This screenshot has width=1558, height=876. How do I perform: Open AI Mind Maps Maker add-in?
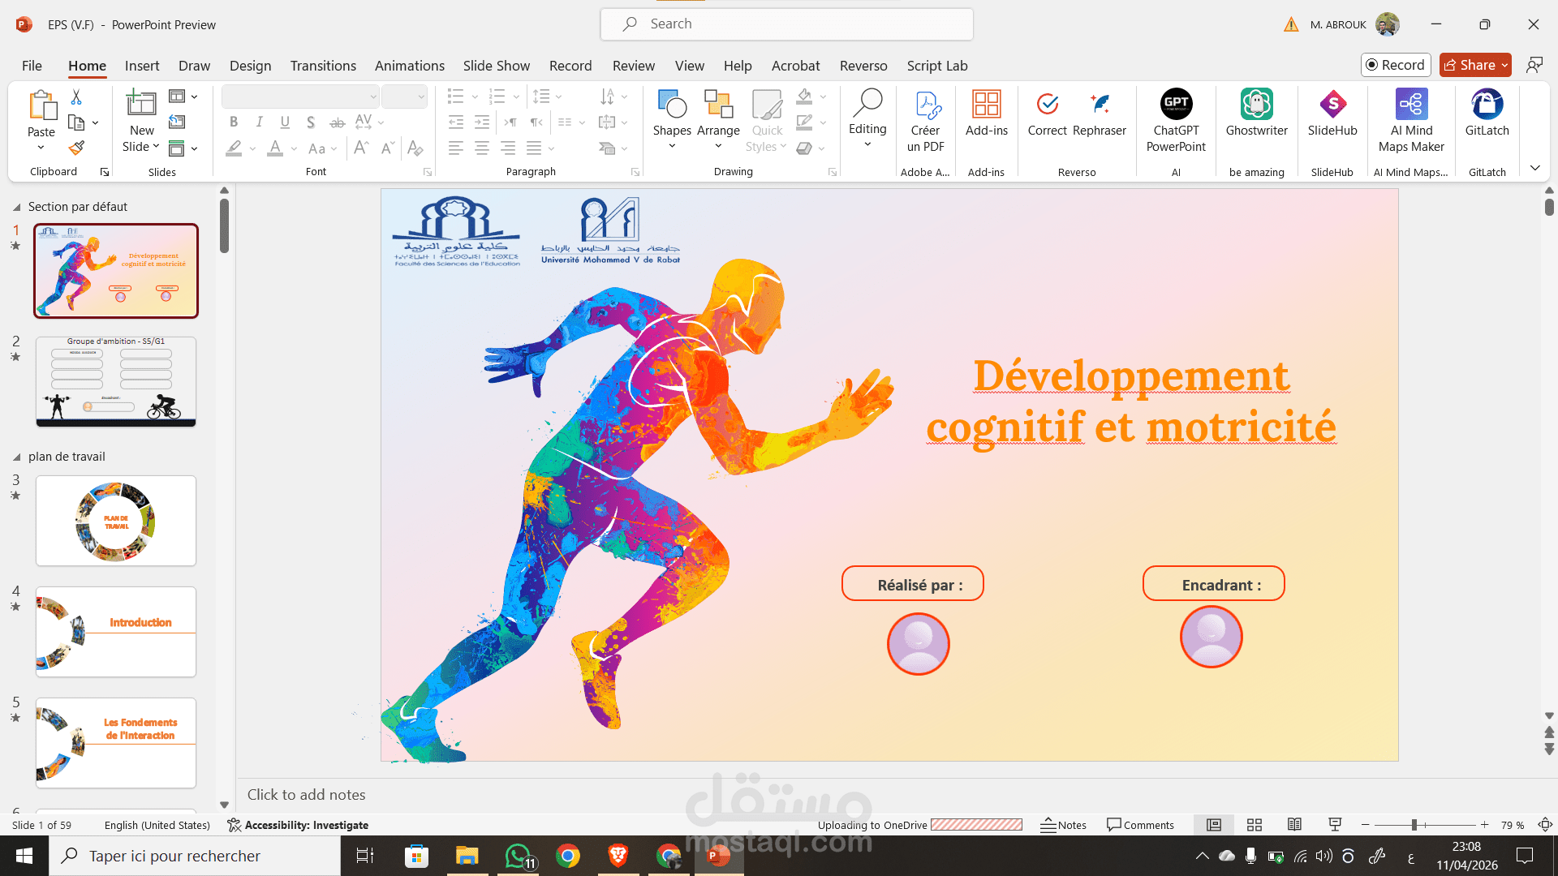click(1411, 104)
